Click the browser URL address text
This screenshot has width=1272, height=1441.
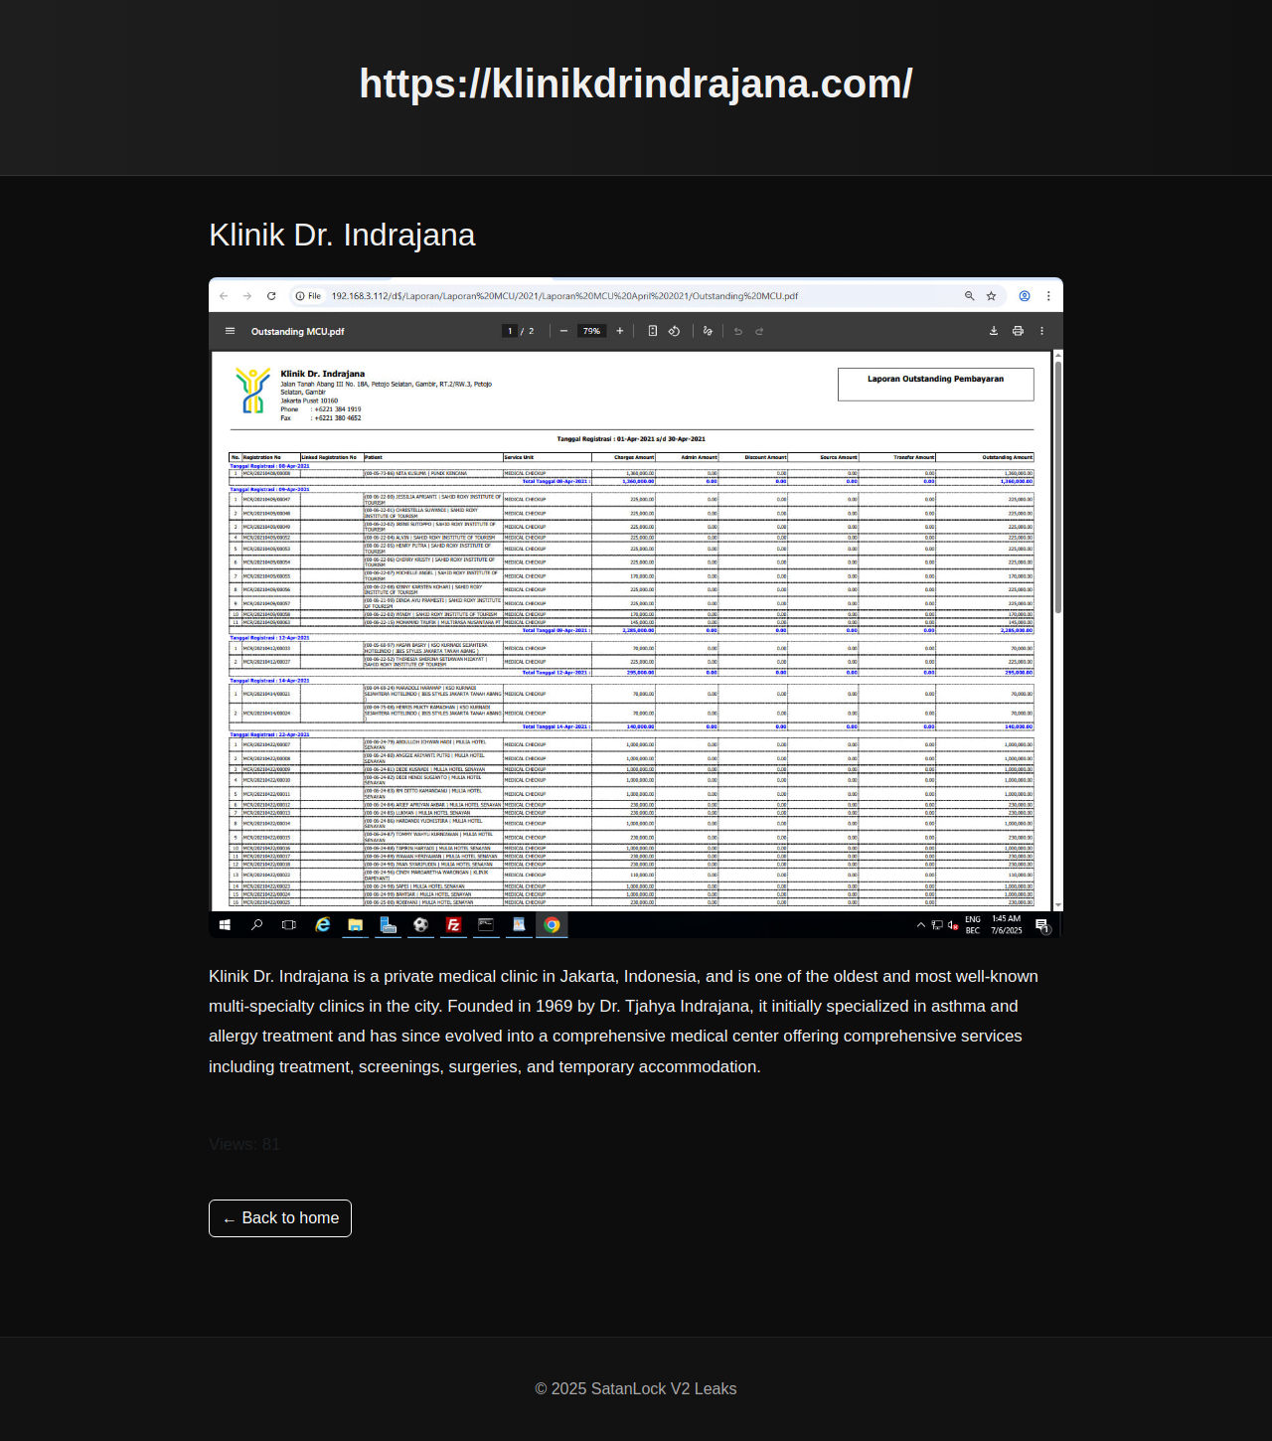click(564, 296)
